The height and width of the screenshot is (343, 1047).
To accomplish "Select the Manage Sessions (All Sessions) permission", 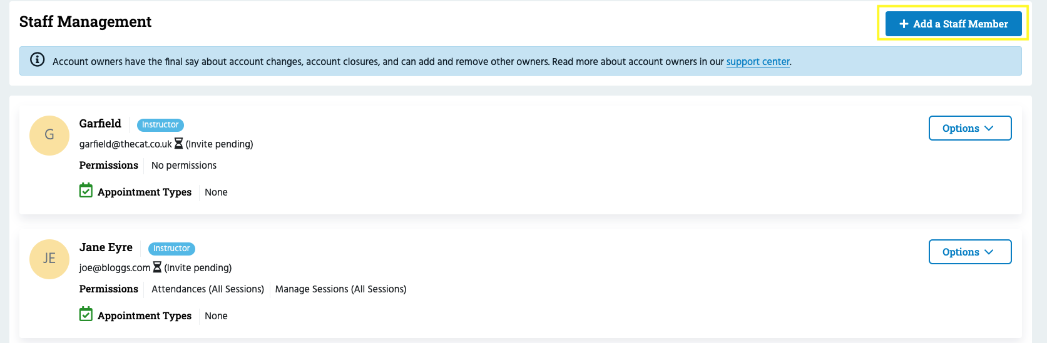I will point(340,289).
